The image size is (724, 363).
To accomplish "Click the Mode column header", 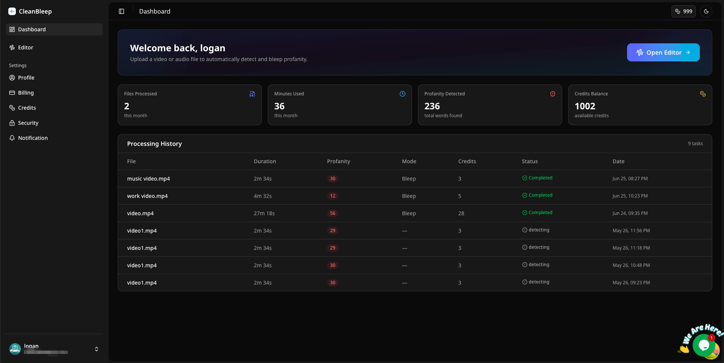I will [409, 161].
